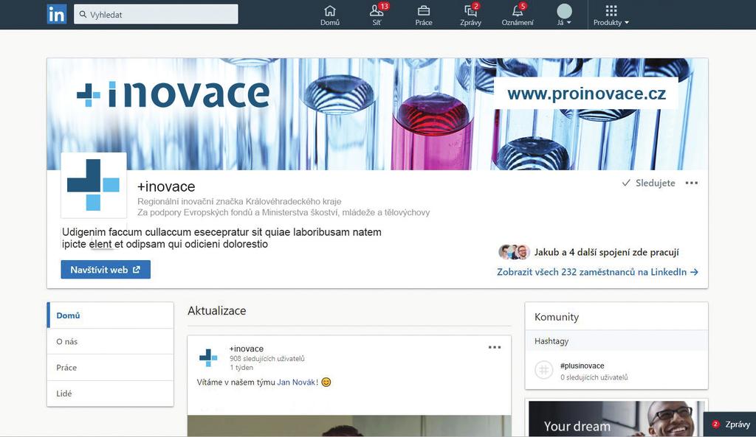The width and height of the screenshot is (756, 437).
Task: Click the +inovace post author logo
Action: pos(208,358)
